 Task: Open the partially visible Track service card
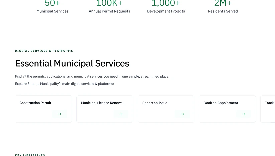(268, 109)
